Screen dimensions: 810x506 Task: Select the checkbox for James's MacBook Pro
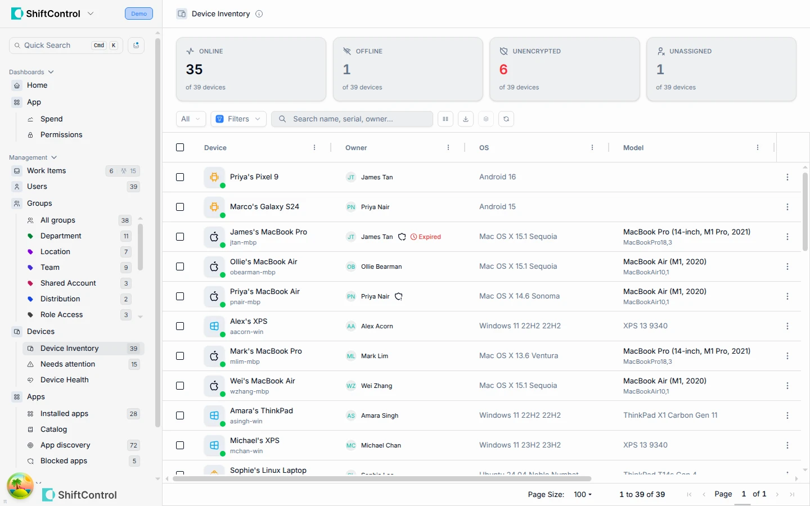tap(180, 237)
